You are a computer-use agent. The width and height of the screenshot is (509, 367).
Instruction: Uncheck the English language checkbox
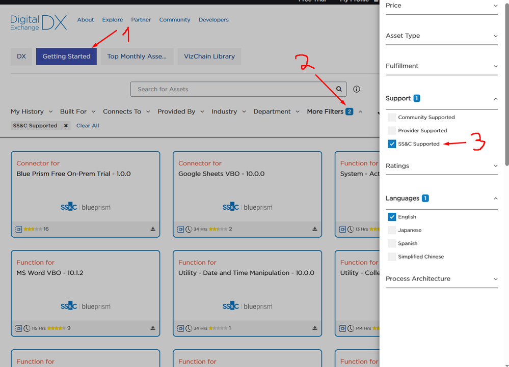392,217
